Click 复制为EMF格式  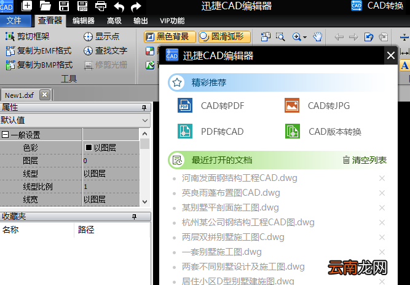click(x=39, y=50)
